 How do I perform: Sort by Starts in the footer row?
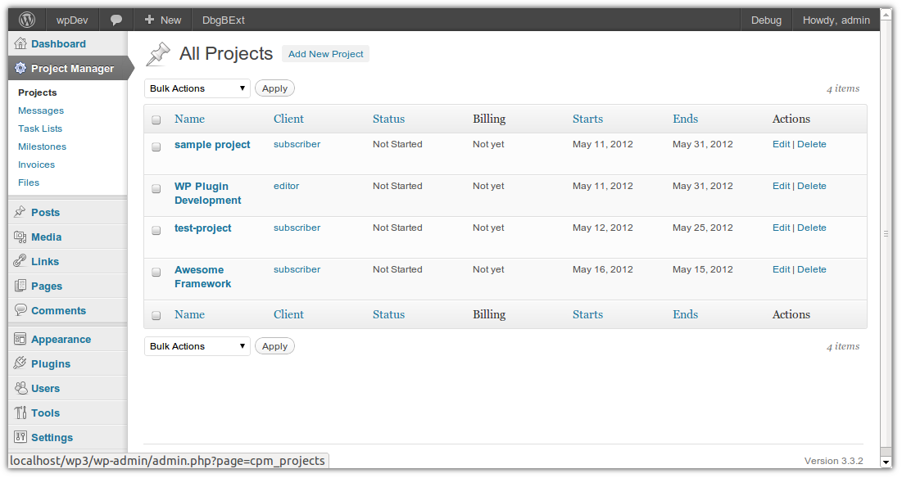pos(587,315)
